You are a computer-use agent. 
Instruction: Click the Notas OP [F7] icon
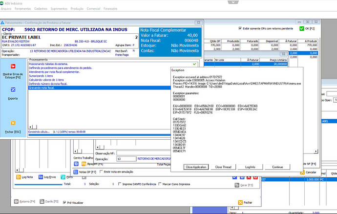[76, 171]
